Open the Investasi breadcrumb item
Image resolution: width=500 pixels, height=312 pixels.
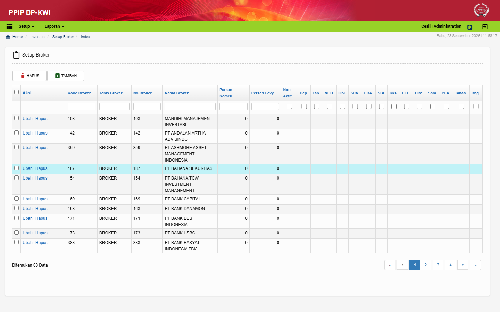point(38,37)
